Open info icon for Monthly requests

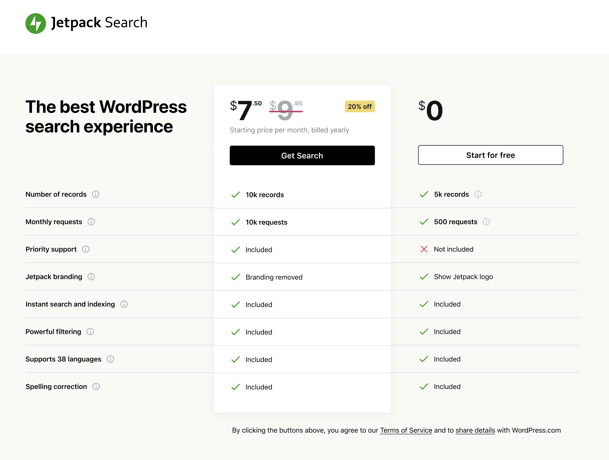[x=91, y=222]
